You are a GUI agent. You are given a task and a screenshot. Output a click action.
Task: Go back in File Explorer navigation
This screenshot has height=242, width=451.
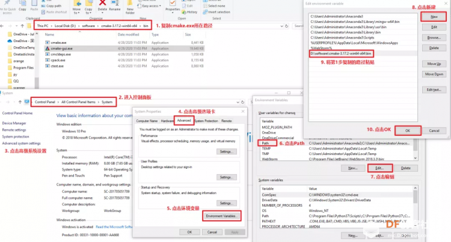pyautogui.click(x=2, y=26)
